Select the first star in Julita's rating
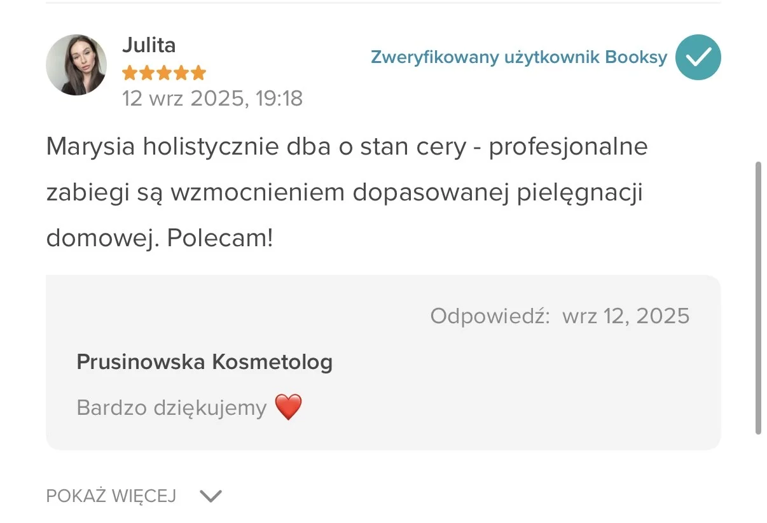 [x=130, y=72]
